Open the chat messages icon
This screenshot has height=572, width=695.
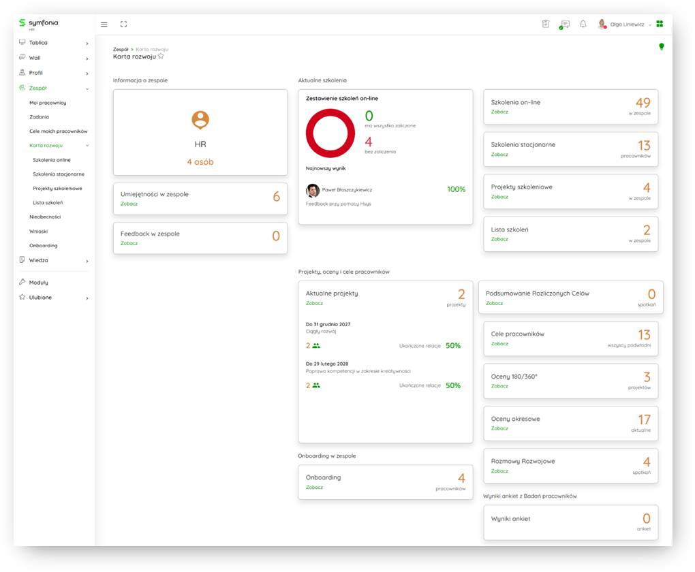pyautogui.click(x=564, y=25)
